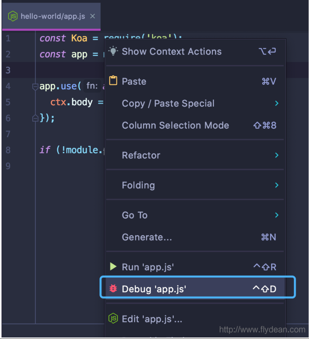
Task: Choose Debug 'app.js' menu entry
Action: (x=154, y=289)
